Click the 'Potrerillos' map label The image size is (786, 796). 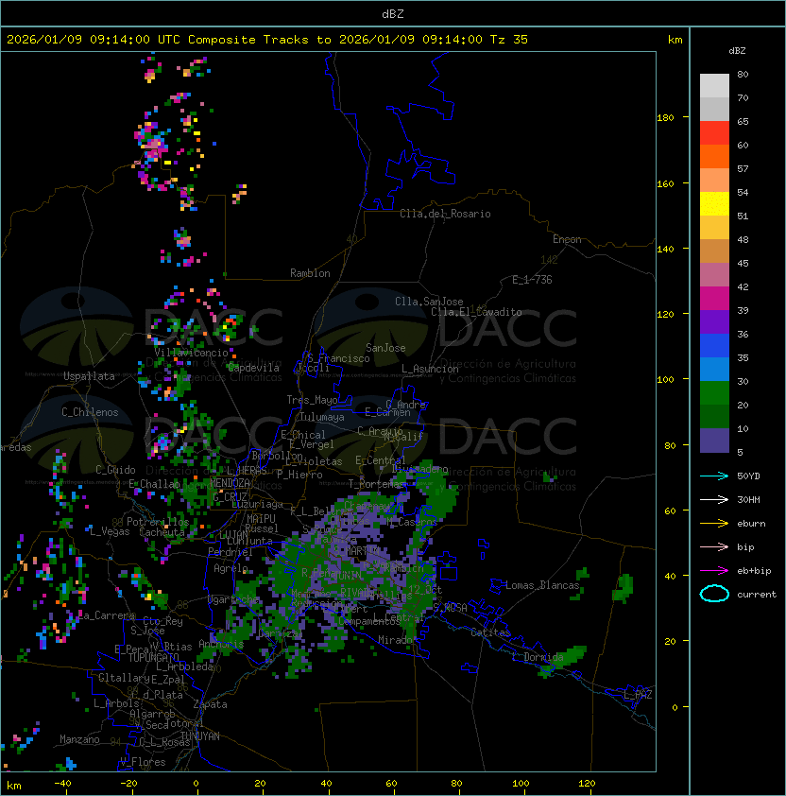click(x=158, y=522)
